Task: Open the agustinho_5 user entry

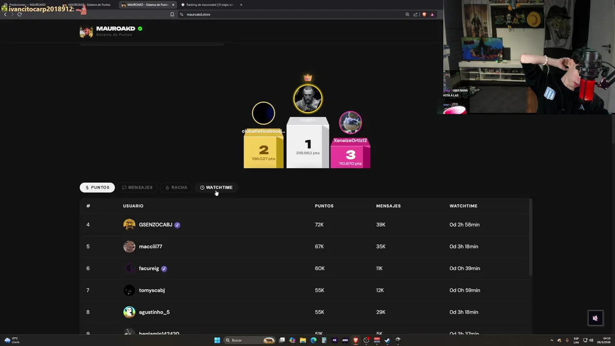Action: [x=154, y=312]
